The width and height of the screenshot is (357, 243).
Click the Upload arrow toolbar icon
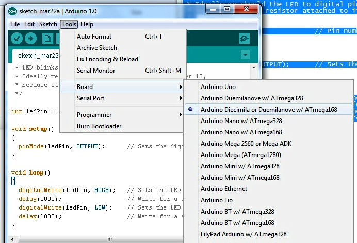30,39
